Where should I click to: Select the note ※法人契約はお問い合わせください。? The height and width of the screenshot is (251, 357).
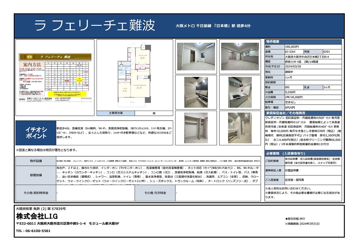click(x=288, y=189)
